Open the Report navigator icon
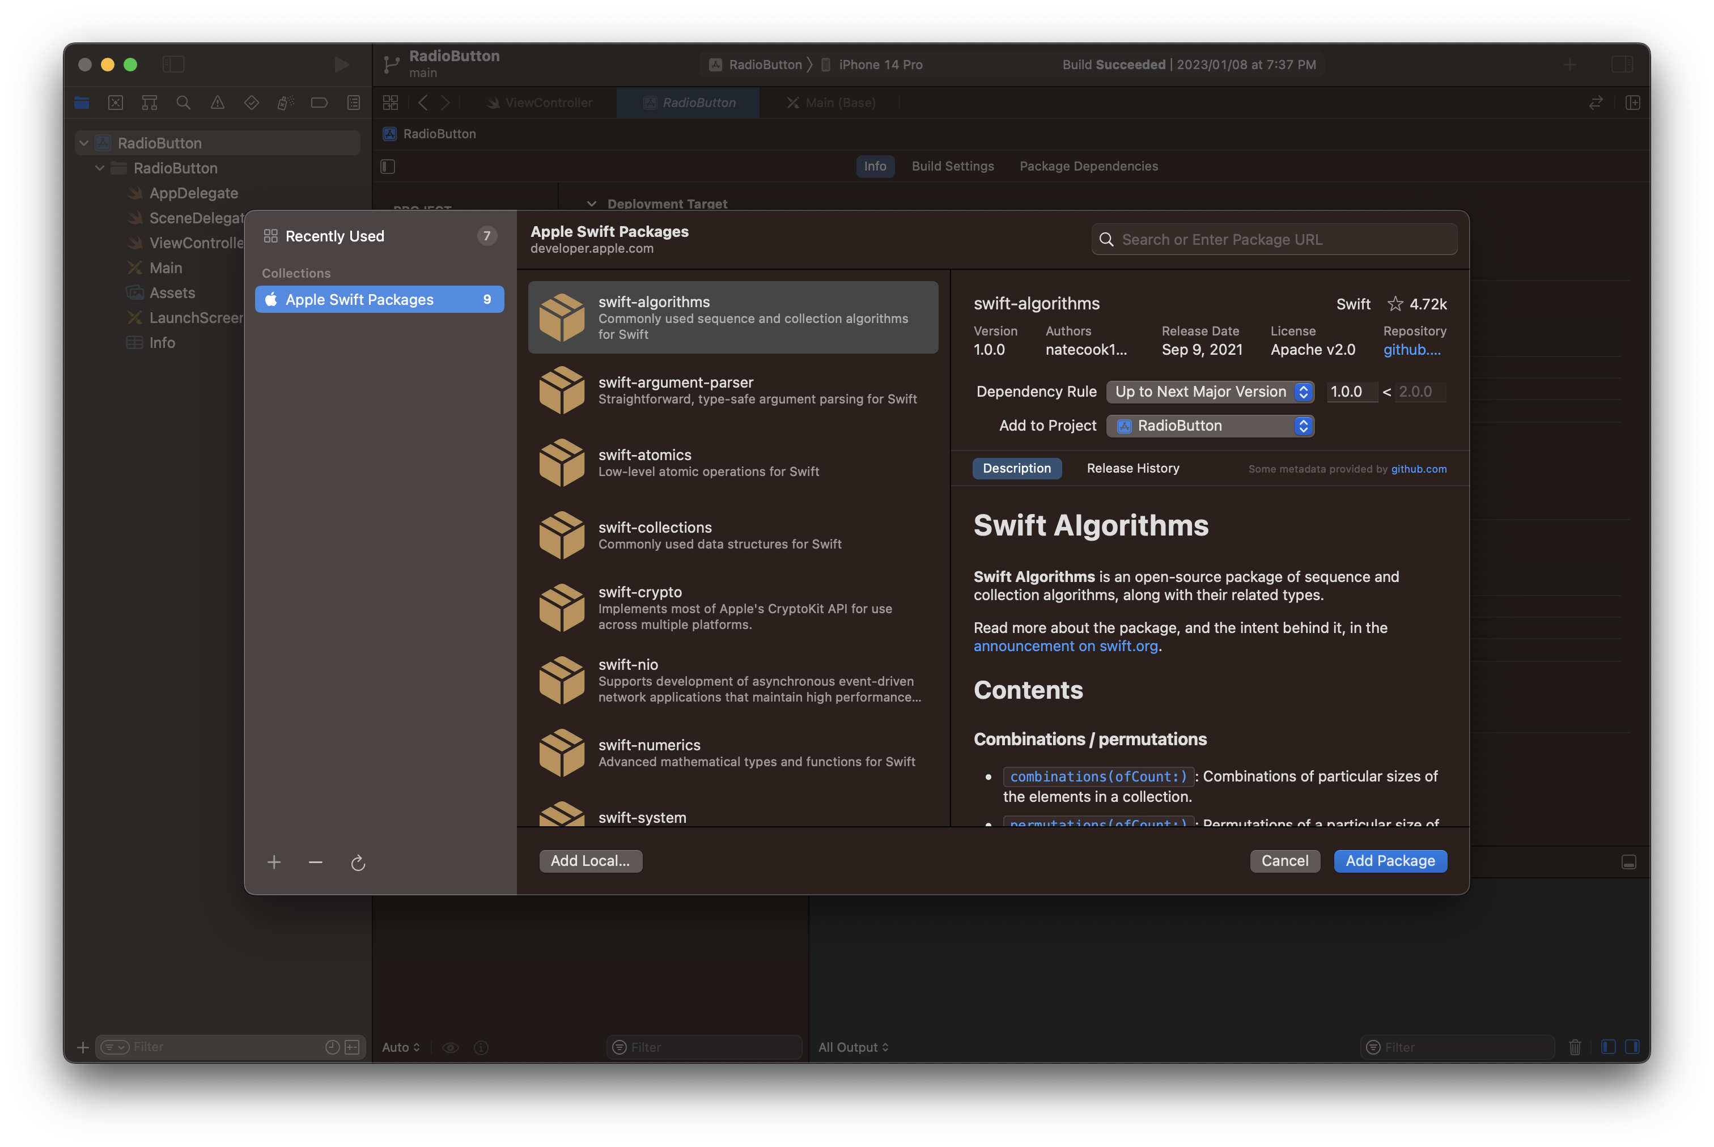This screenshot has height=1147, width=1714. pos(353,103)
